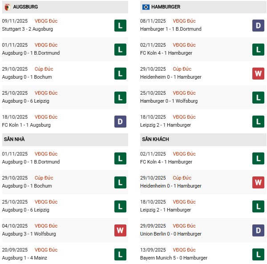This screenshot has height=264, width=267.
Task: Open the SÂN KHÁCH away matches header
Action: (155, 139)
